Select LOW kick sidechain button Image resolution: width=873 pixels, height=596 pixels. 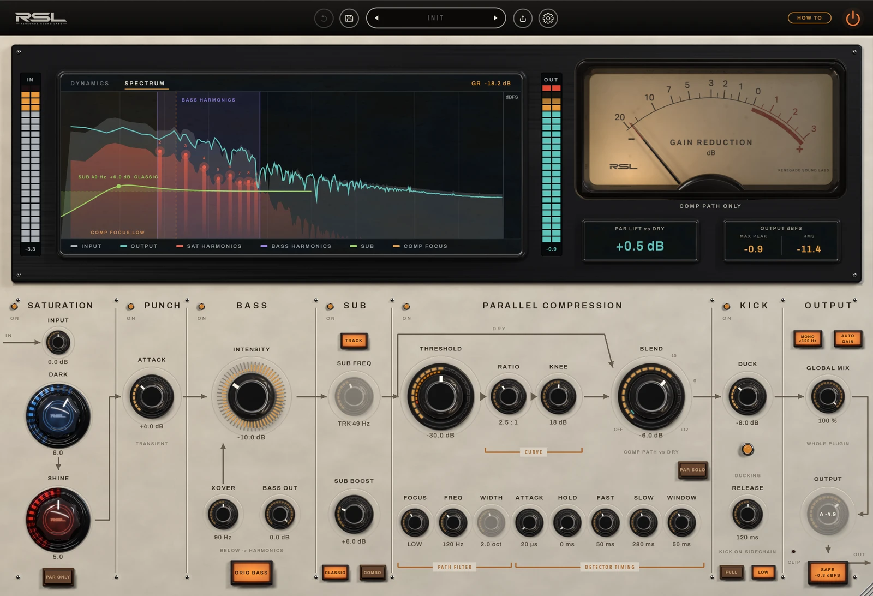click(x=763, y=573)
